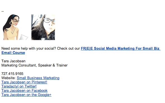
Task: Click "Need some help with your social?" text
Action: (29, 49)
